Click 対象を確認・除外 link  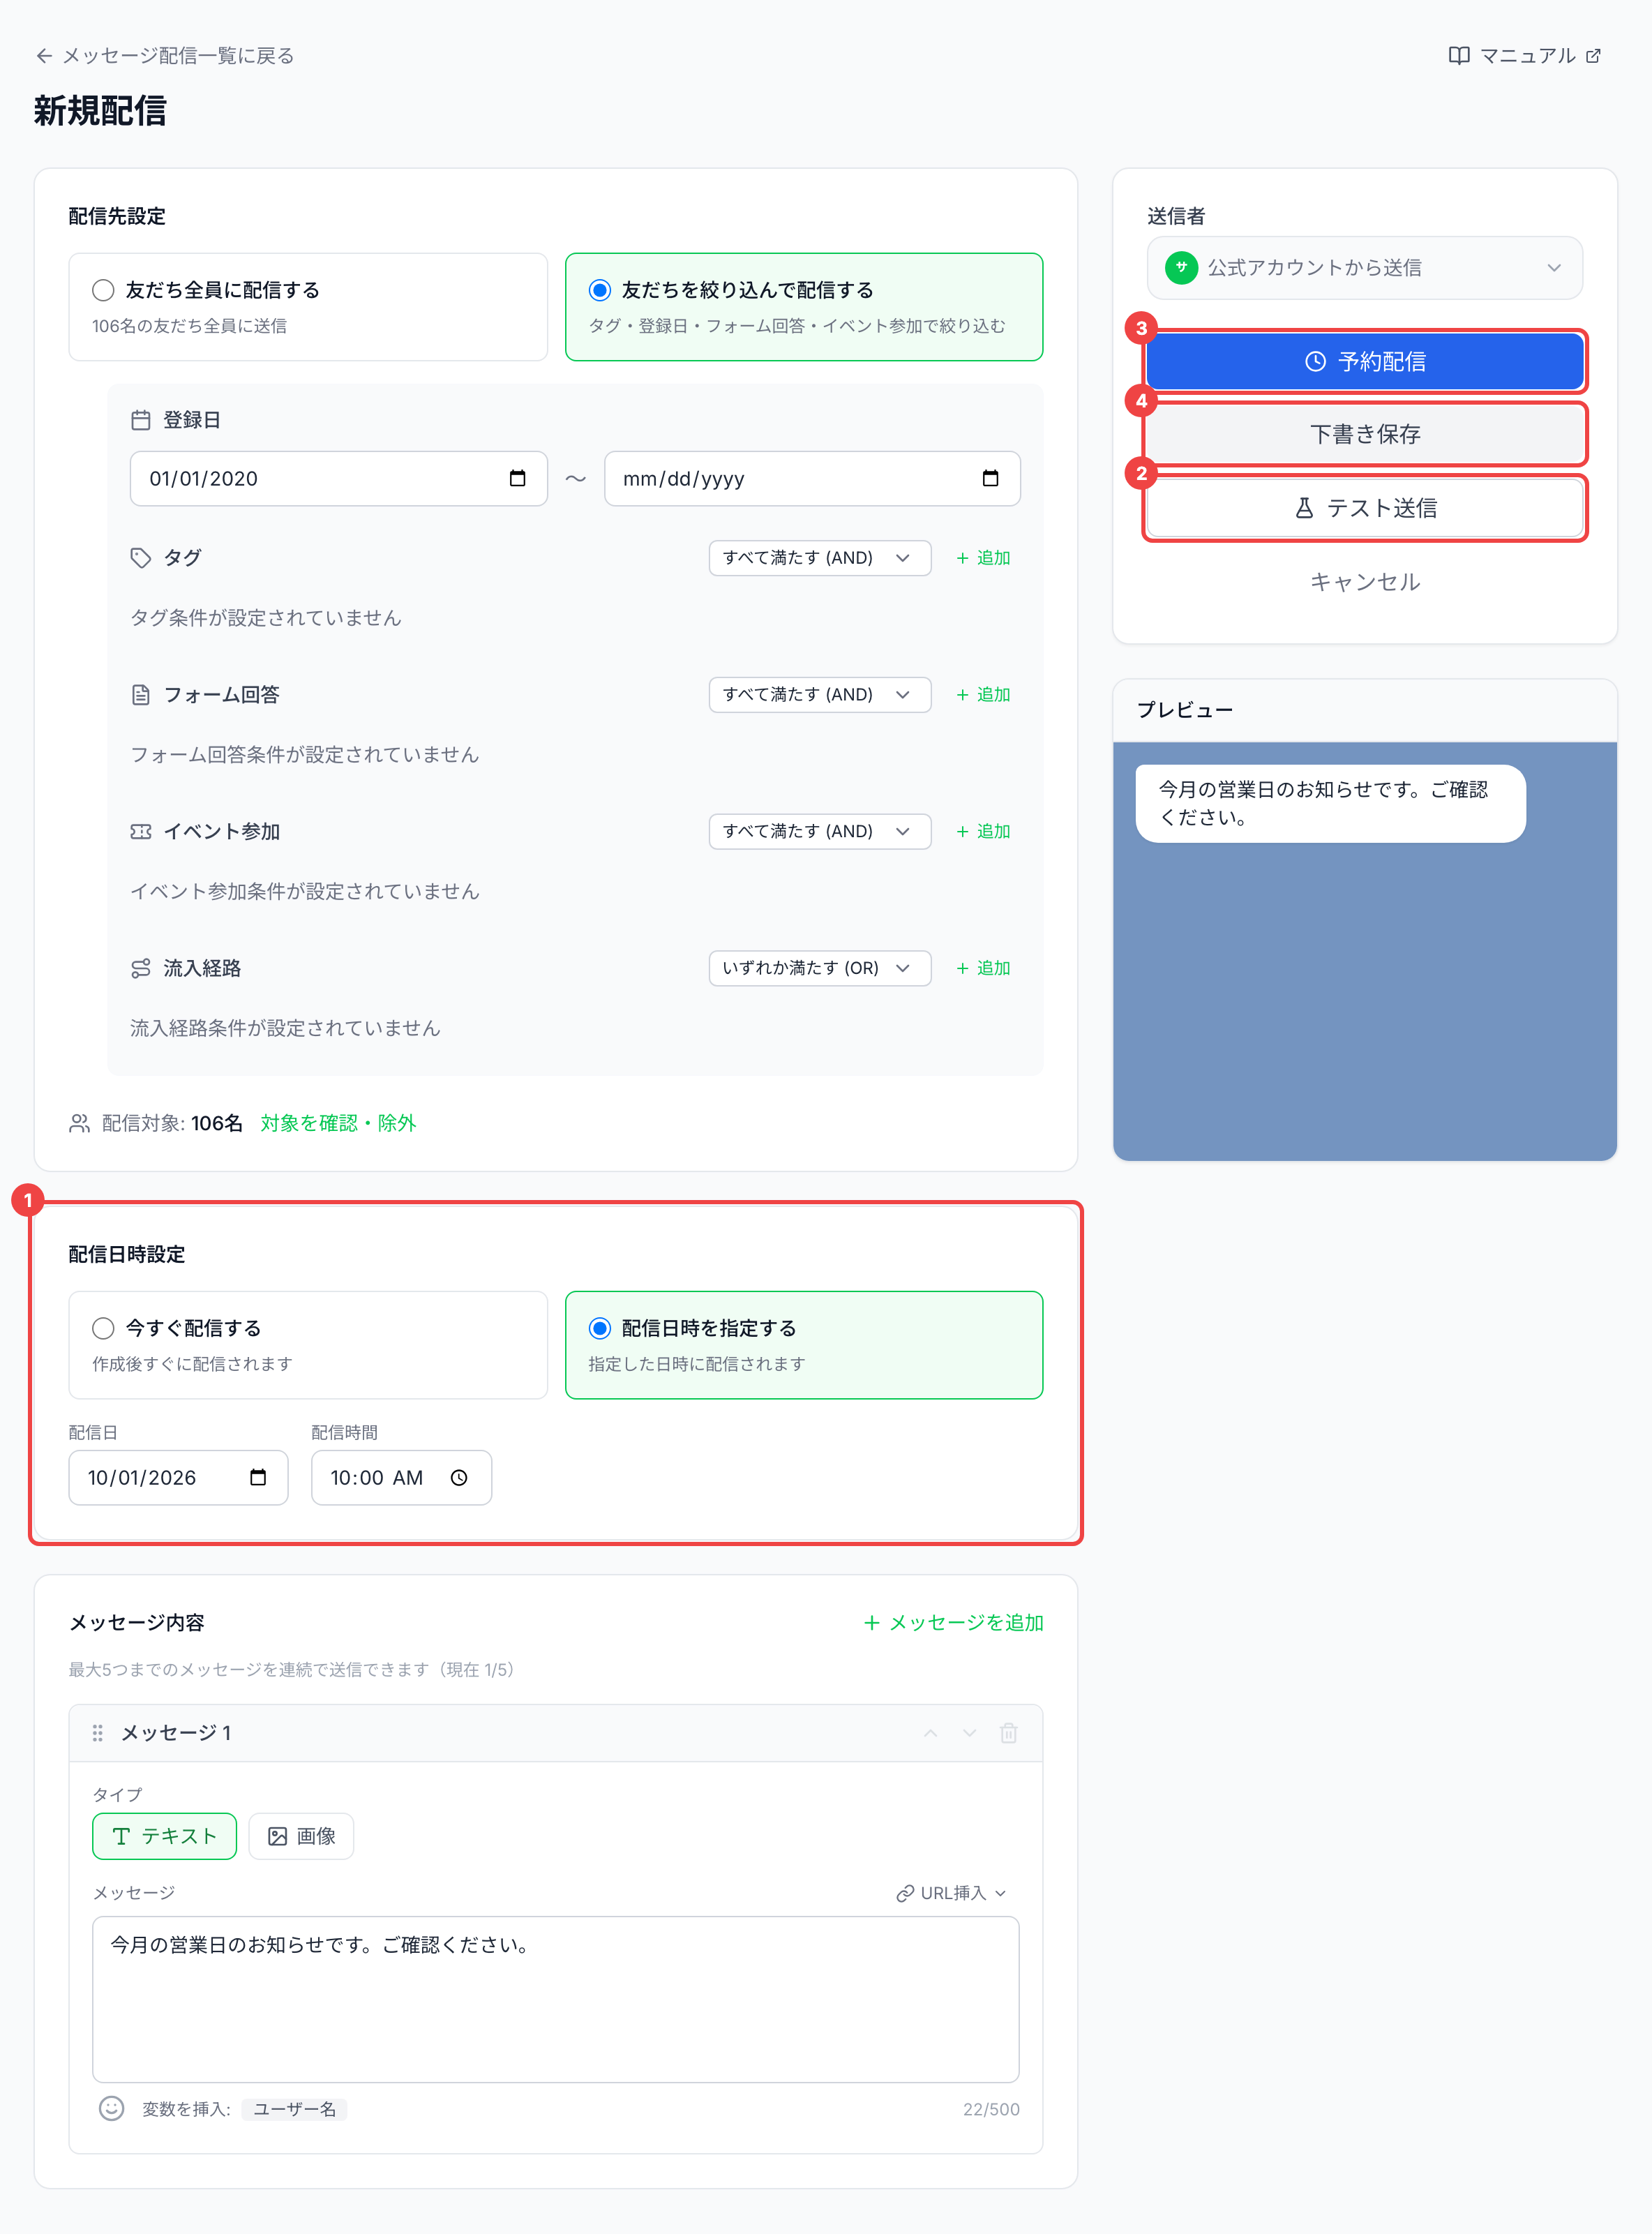coord(338,1123)
